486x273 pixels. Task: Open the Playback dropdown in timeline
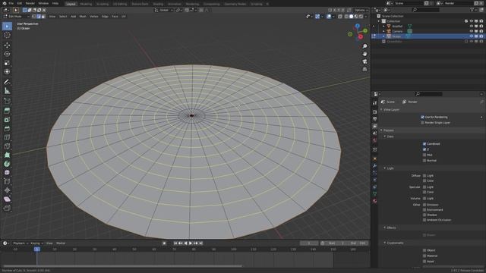point(21,243)
